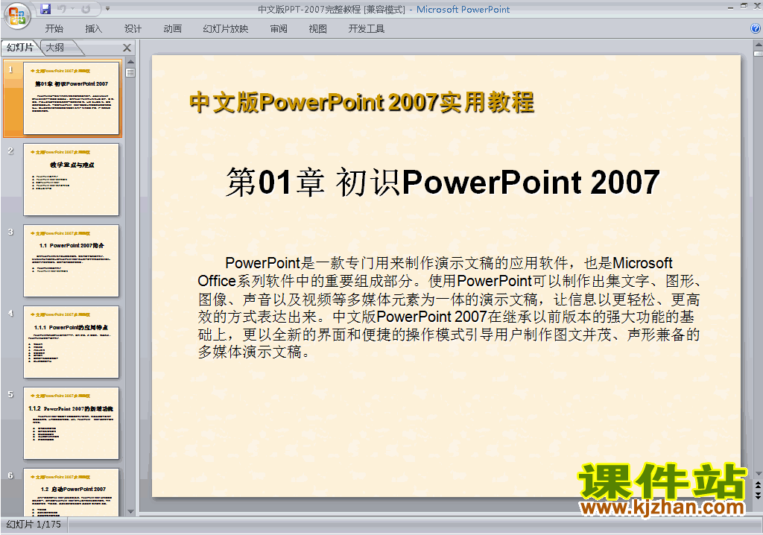Open the 幻灯片放映 ribbon tab
Viewport: 763px width, 535px height.
pyautogui.click(x=225, y=29)
